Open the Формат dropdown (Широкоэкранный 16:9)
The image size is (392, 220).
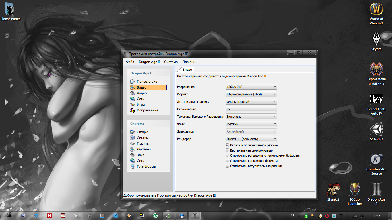point(251,94)
